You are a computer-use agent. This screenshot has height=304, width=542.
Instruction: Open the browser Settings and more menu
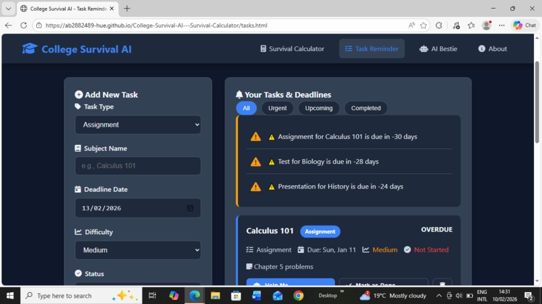[x=502, y=26]
